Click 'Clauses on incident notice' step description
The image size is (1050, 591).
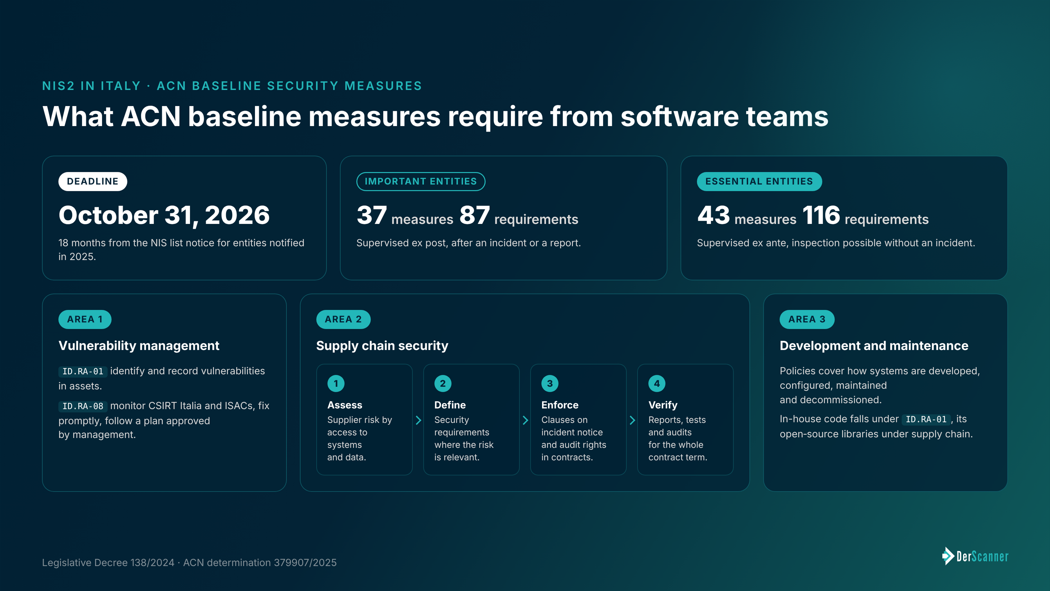tap(574, 438)
